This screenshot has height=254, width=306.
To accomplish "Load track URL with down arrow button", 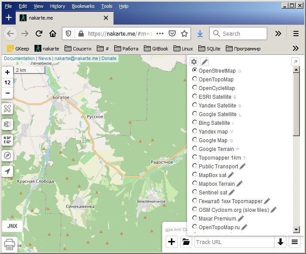I will 280,242.
